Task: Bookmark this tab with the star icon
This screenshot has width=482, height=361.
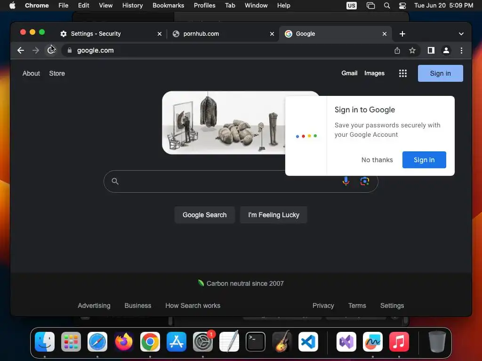Action: point(412,50)
